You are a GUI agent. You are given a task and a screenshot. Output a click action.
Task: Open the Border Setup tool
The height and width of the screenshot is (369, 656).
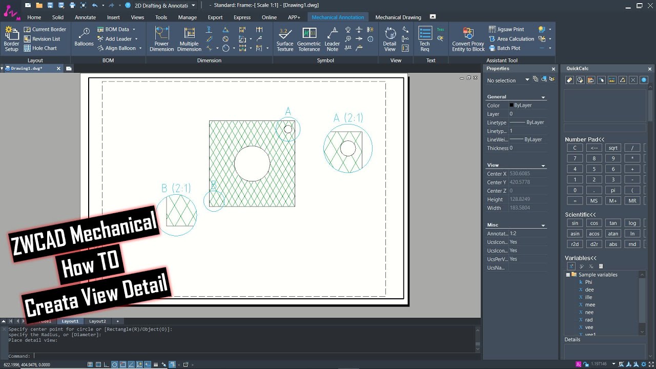11,39
